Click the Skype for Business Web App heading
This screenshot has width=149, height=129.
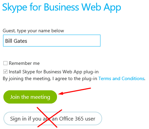coord(62,7)
